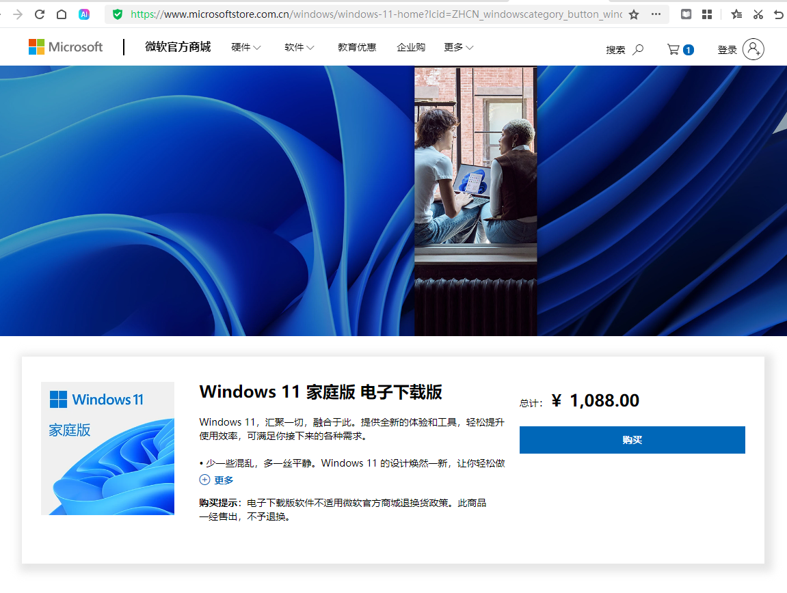Open the 教育优惠 menu item
The width and height of the screenshot is (787, 593).
click(x=357, y=47)
